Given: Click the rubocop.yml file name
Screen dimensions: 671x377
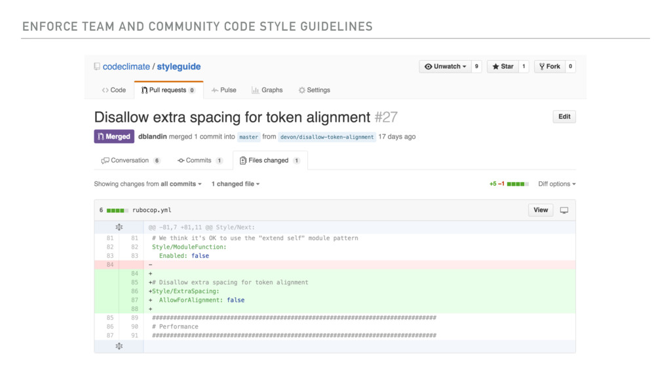Looking at the screenshot, I should point(151,210).
